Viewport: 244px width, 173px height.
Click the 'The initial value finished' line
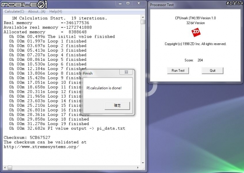coord(62,37)
